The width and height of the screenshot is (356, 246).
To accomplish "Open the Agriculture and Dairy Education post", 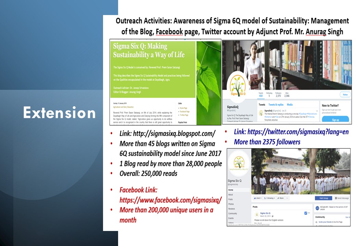I will point(123,107).
